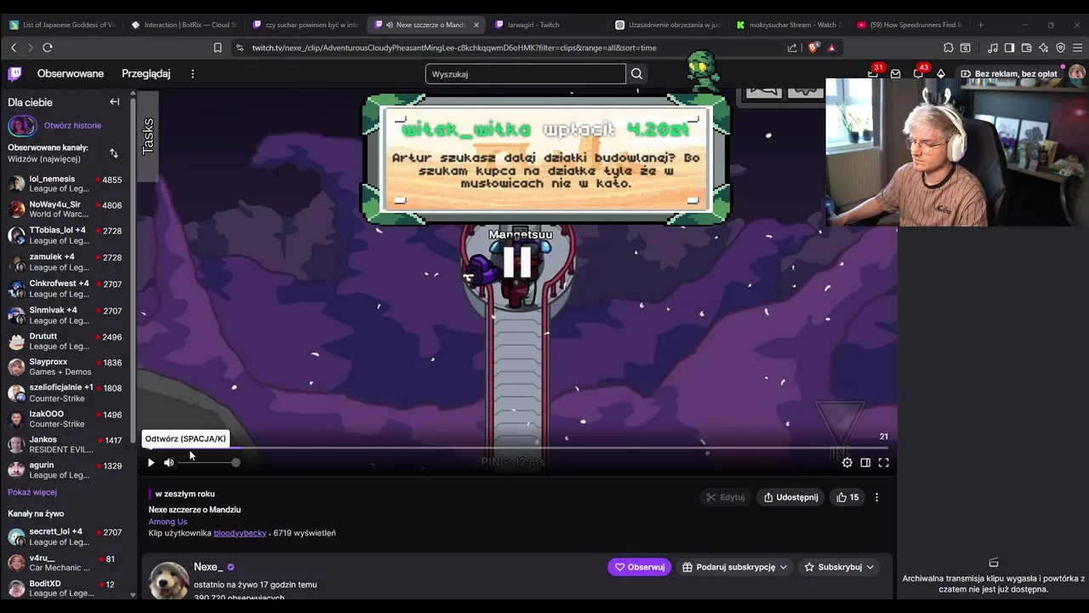Toggle theatre mode in the player
This screenshot has height=613, width=1089.
[x=865, y=462]
